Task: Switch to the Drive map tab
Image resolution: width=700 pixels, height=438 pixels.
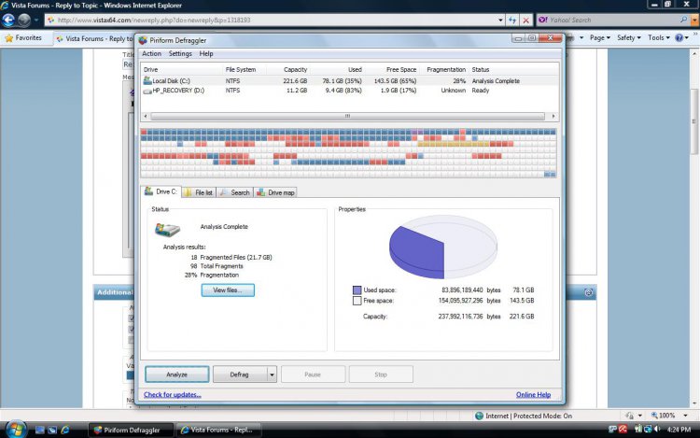Action: click(276, 192)
